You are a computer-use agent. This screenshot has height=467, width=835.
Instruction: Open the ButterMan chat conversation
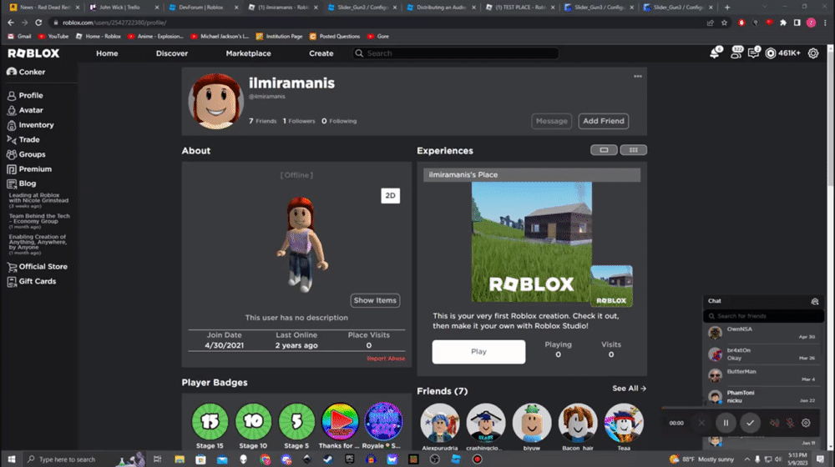tap(763, 375)
